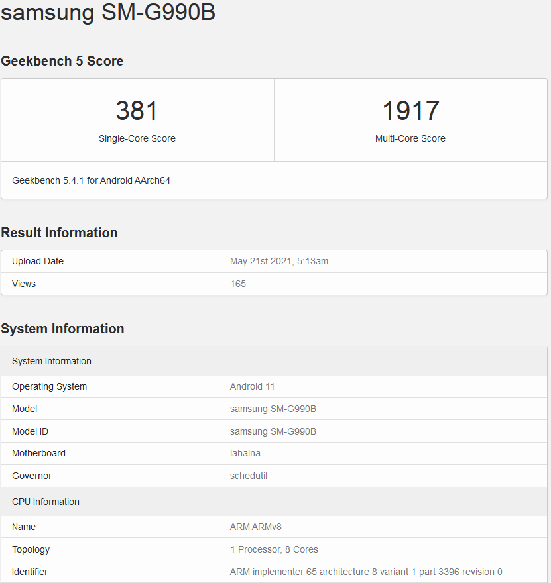Select the views count 165
Image resolution: width=551 pixels, height=583 pixels.
[238, 284]
